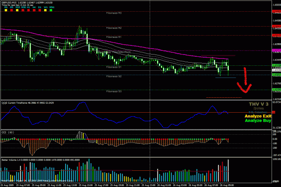Click the '26 Aug 09:00' time axis label
The image size is (281, 187).
227,185
